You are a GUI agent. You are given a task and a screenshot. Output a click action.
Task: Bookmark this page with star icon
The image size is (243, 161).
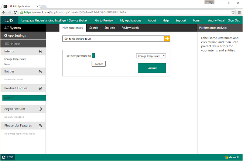coord(233,12)
